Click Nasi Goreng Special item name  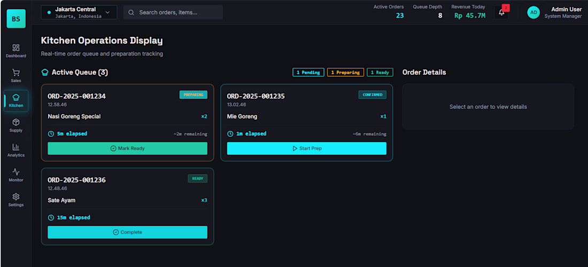74,116
